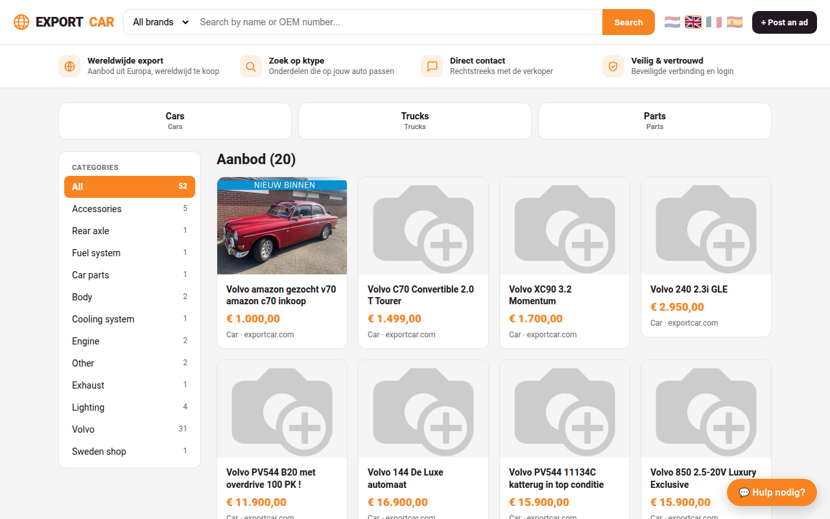Select the All category filter

point(130,187)
